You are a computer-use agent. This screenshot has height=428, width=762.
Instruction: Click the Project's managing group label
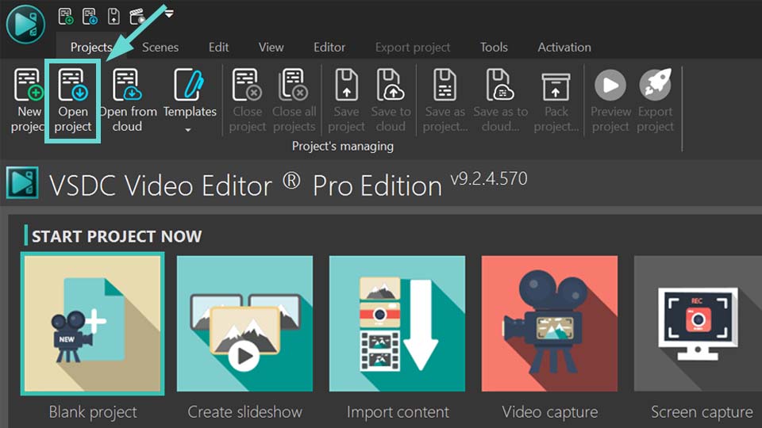pyautogui.click(x=343, y=146)
